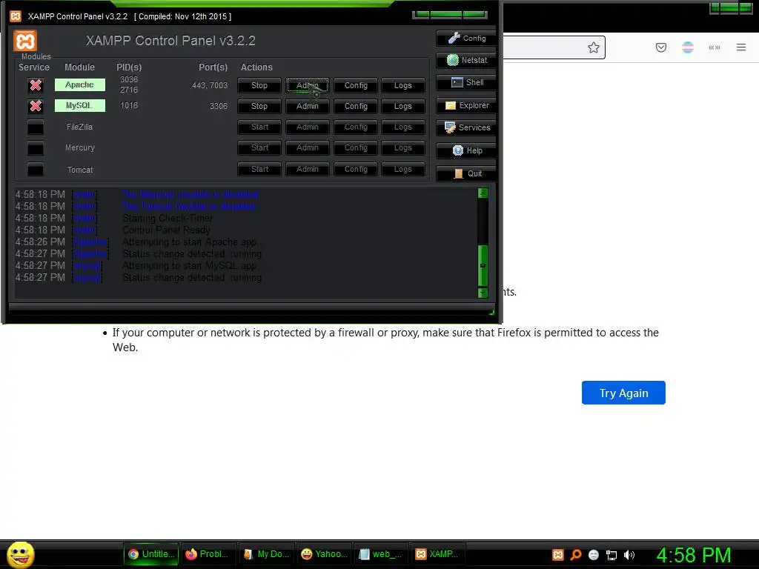Open the Firefox hamburger menu
Viewport: 759px width, 569px height.
point(741,47)
